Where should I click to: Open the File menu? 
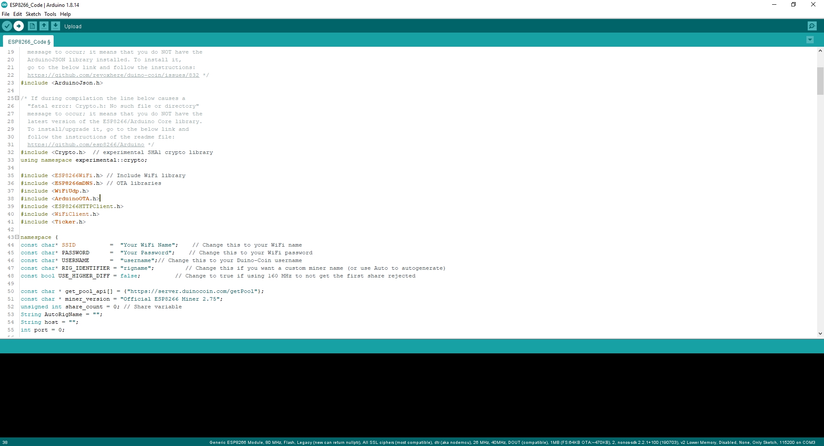pyautogui.click(x=6, y=14)
